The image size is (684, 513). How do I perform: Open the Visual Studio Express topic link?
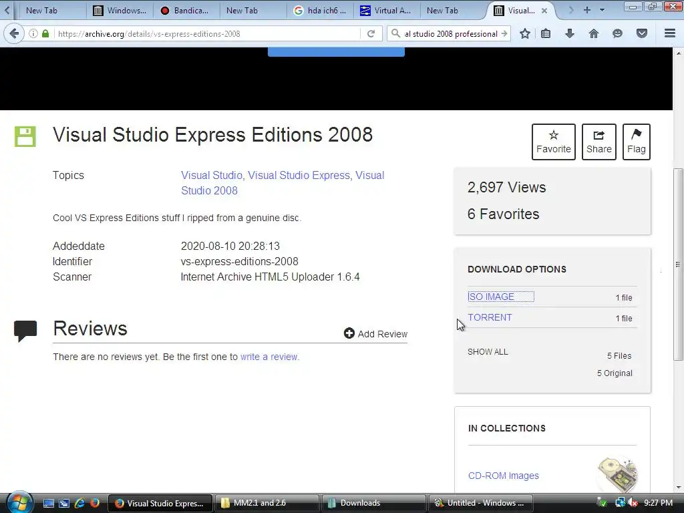click(x=299, y=176)
